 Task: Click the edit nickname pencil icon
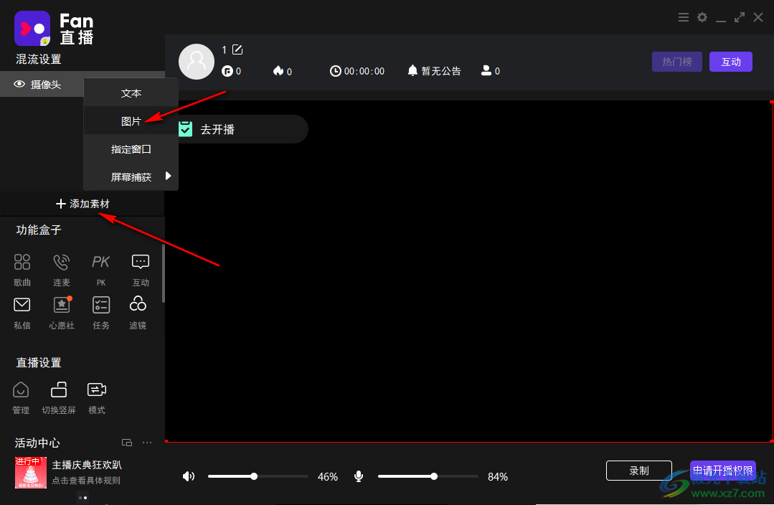(x=237, y=49)
